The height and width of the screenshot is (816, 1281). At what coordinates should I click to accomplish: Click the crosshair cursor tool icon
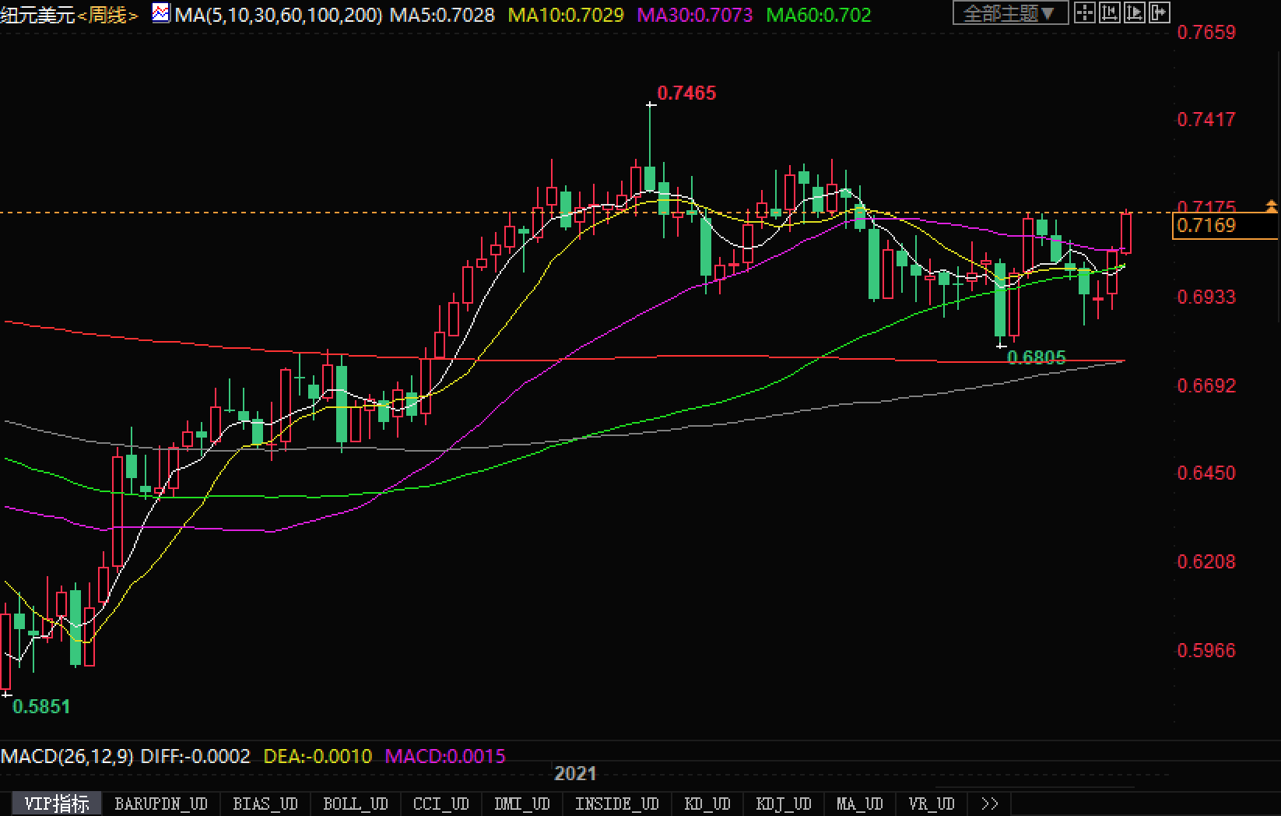1085,12
